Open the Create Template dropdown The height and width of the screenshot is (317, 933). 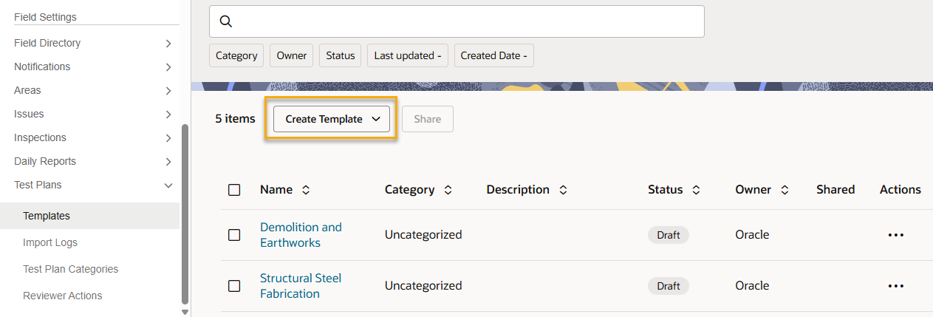[332, 119]
